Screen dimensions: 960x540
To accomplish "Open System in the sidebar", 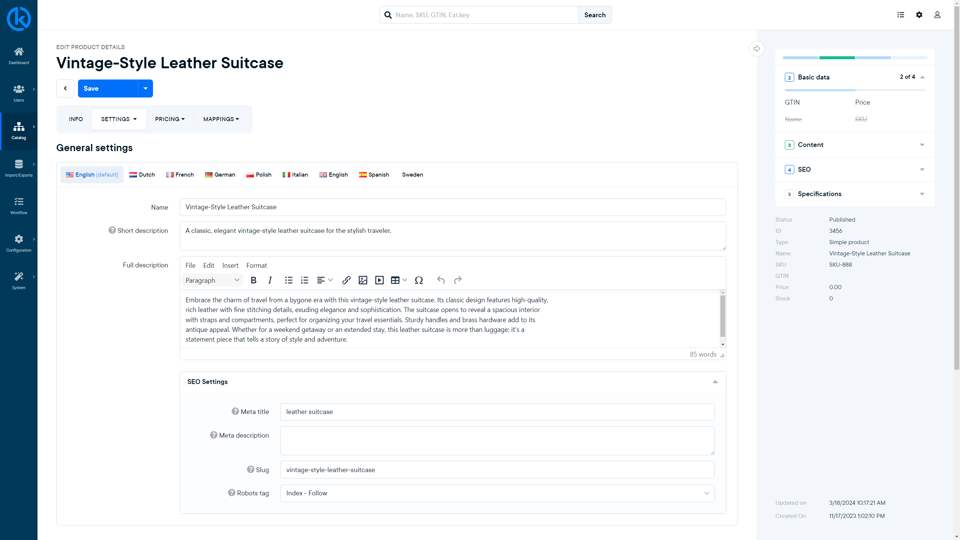I will click(x=19, y=281).
